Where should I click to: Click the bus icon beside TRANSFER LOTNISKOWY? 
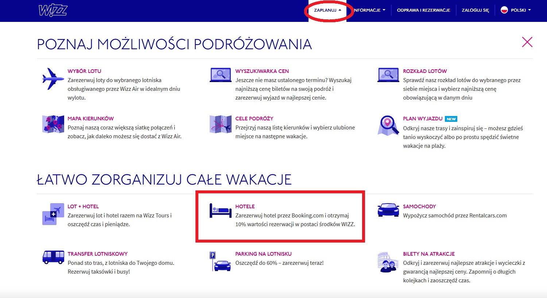(53, 258)
